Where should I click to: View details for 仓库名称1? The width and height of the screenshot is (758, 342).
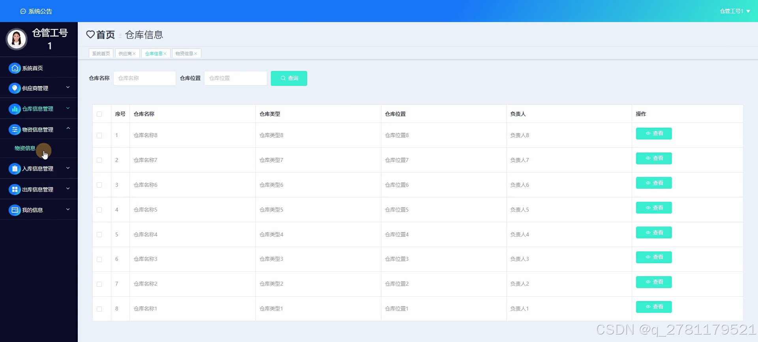pos(654,307)
